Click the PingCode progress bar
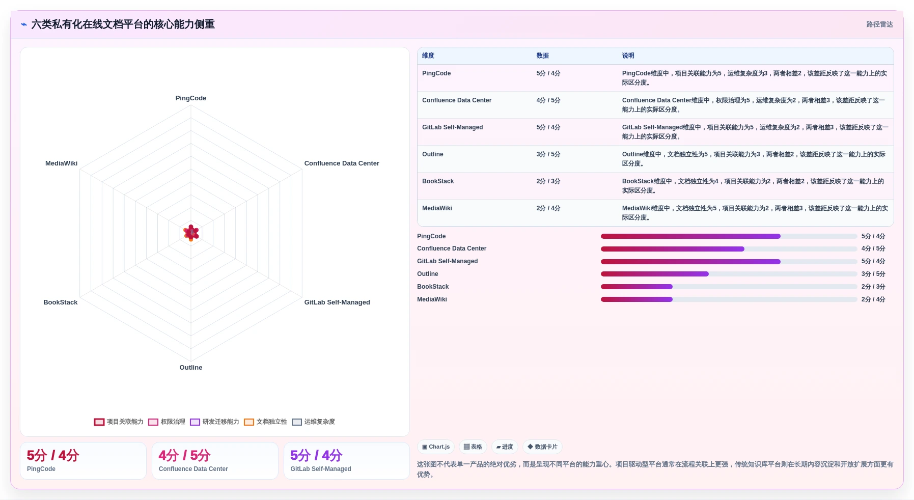914x500 pixels. (x=729, y=236)
